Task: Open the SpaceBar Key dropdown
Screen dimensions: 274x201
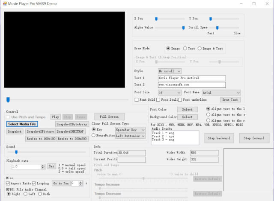Action: point(130,129)
